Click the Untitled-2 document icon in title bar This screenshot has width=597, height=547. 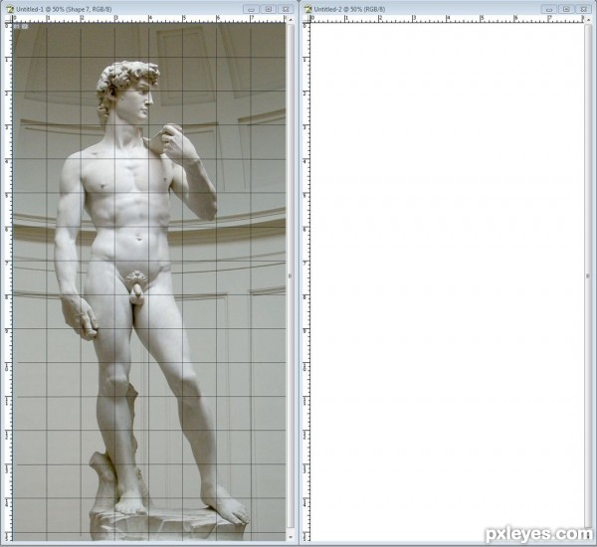click(308, 9)
